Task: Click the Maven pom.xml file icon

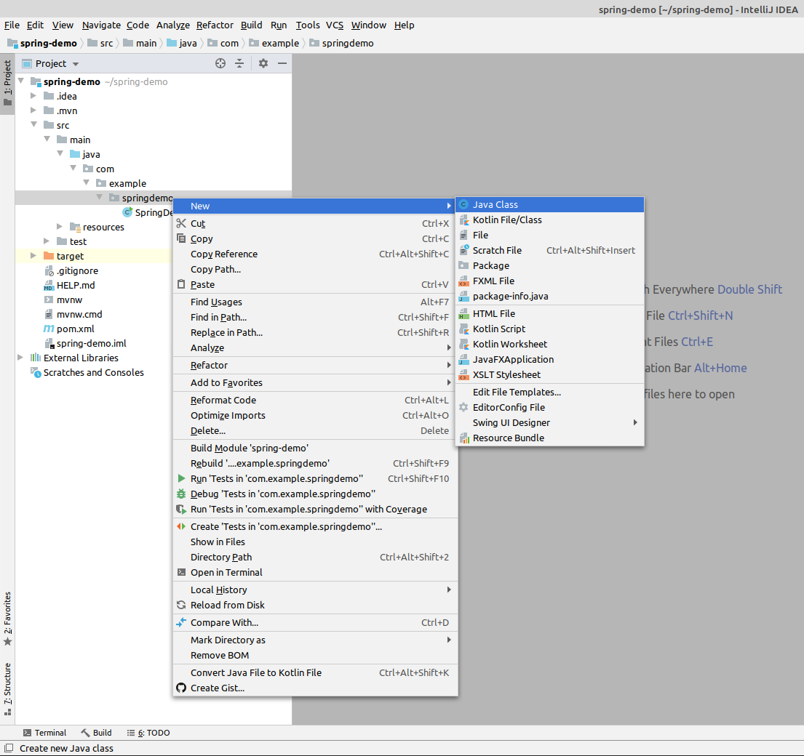Action: tap(49, 329)
